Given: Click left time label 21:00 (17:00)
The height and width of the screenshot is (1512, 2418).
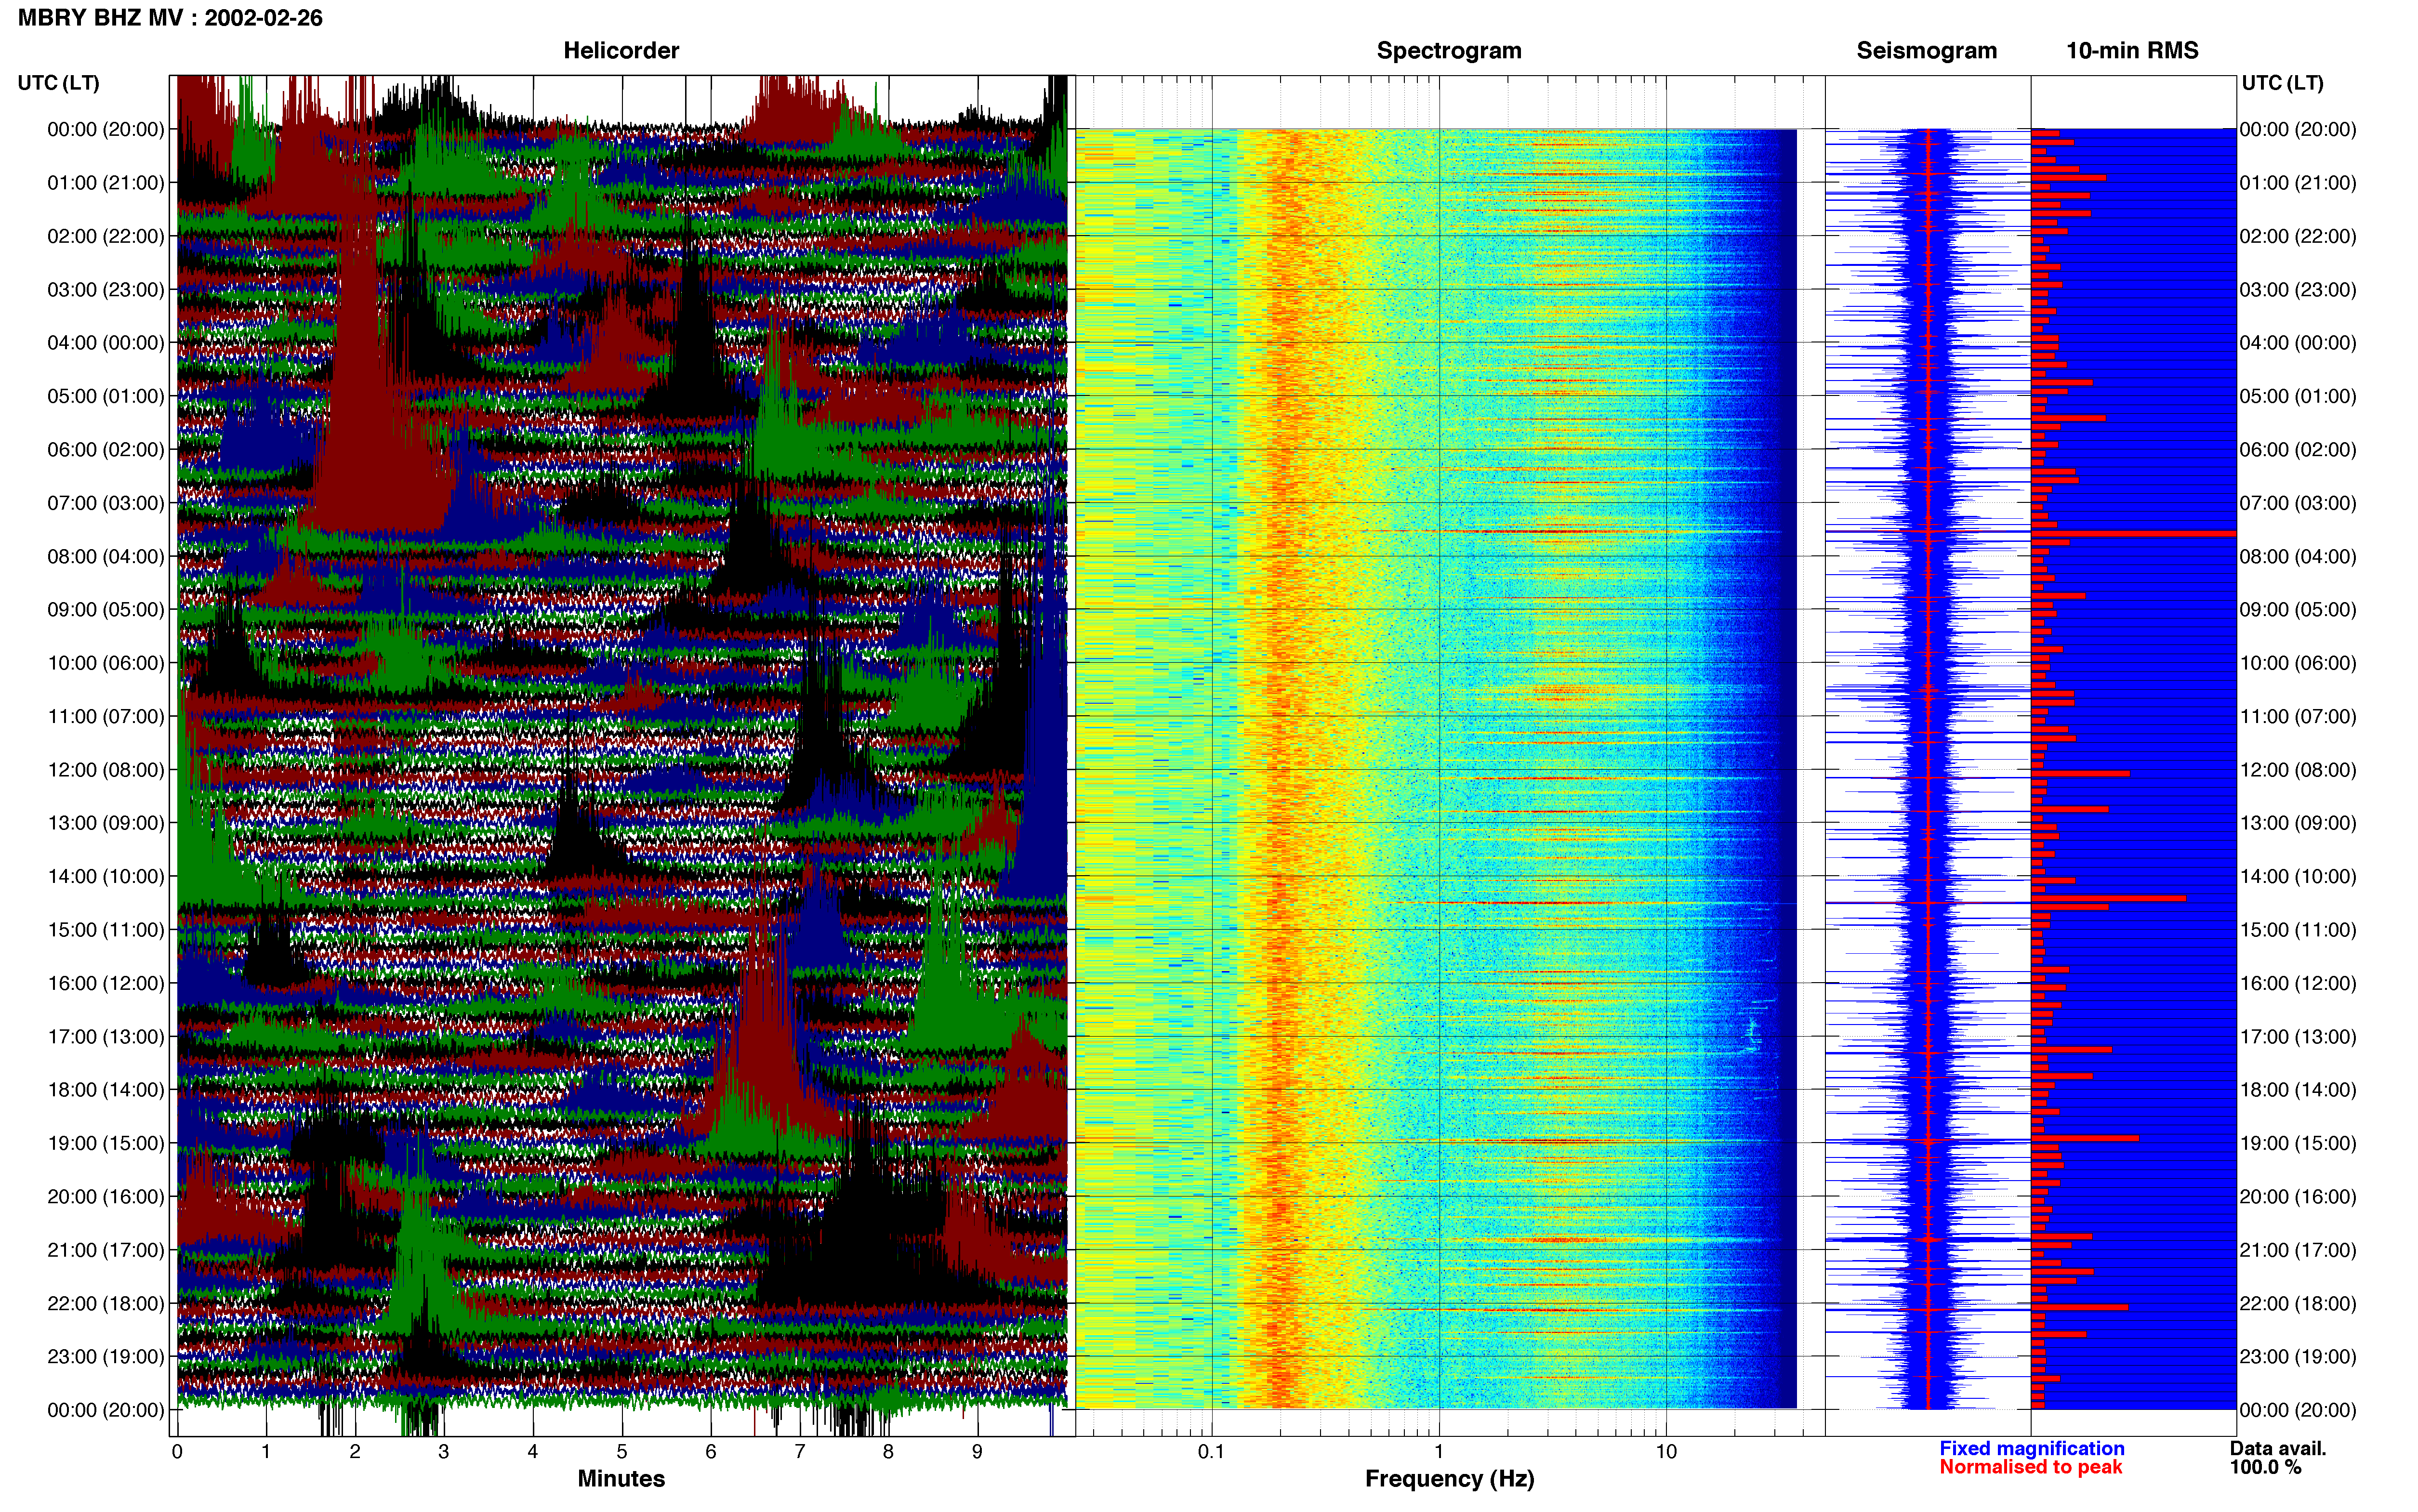Looking at the screenshot, I should (x=106, y=1250).
